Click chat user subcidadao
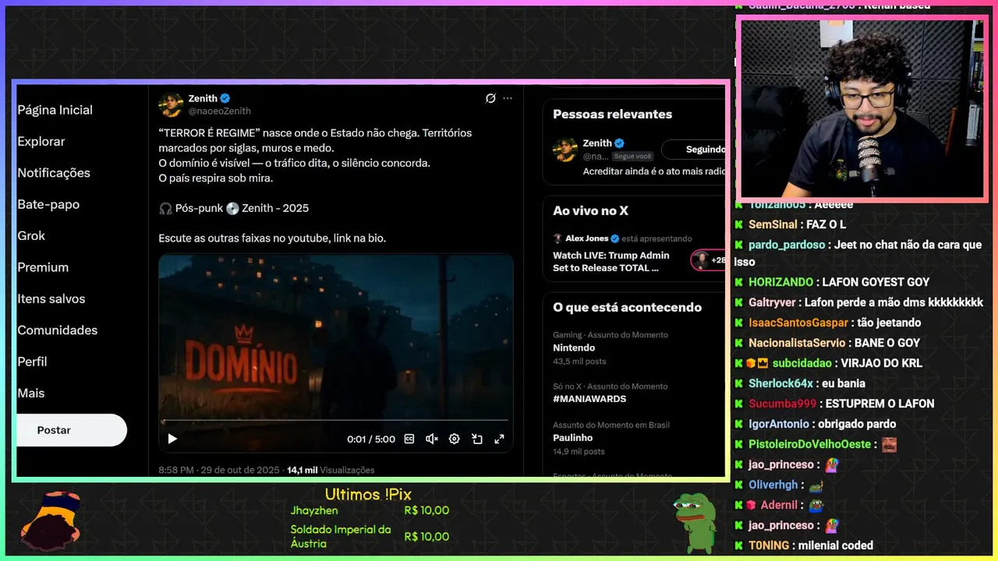The image size is (998, 561). 801,363
